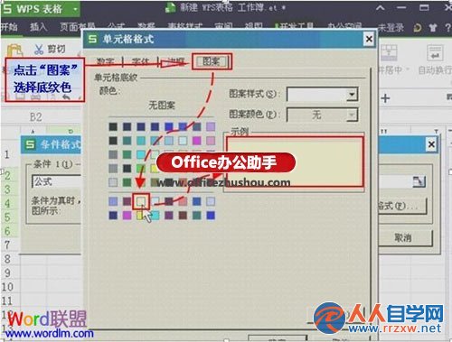The height and width of the screenshot is (342, 452).
Task: Click the plus icon to add new tab
Action: click(x=385, y=98)
